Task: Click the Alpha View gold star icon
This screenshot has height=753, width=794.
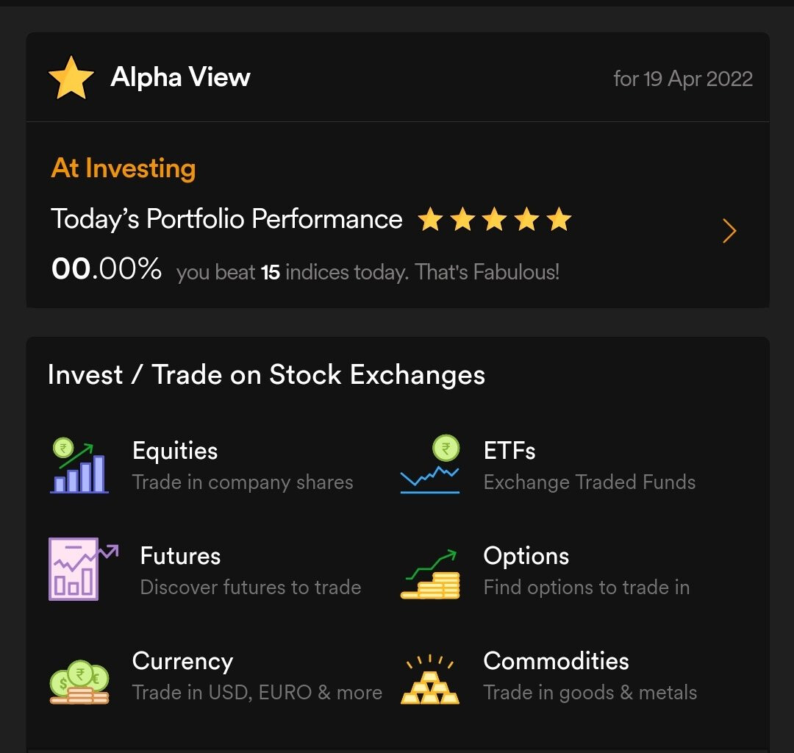Action: pyautogui.click(x=71, y=77)
